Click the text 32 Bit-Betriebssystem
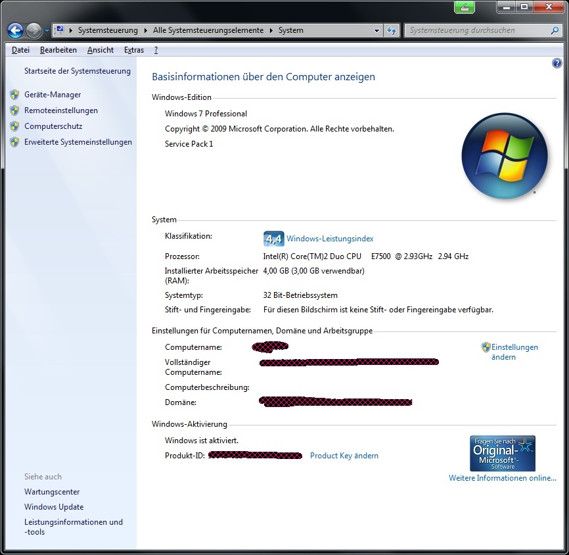The width and height of the screenshot is (569, 555). (x=300, y=295)
